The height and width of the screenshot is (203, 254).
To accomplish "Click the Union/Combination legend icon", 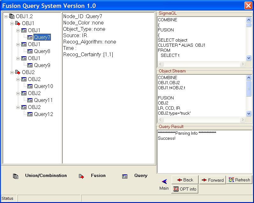I will pyautogui.click(x=16, y=176).
